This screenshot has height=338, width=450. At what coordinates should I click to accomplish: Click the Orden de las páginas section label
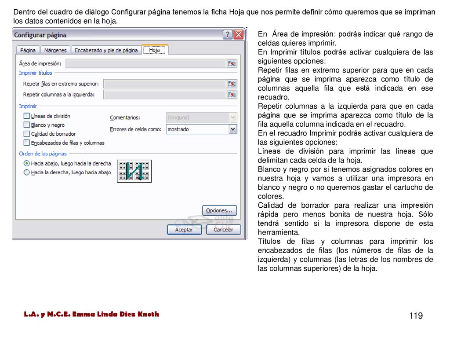[43, 154]
